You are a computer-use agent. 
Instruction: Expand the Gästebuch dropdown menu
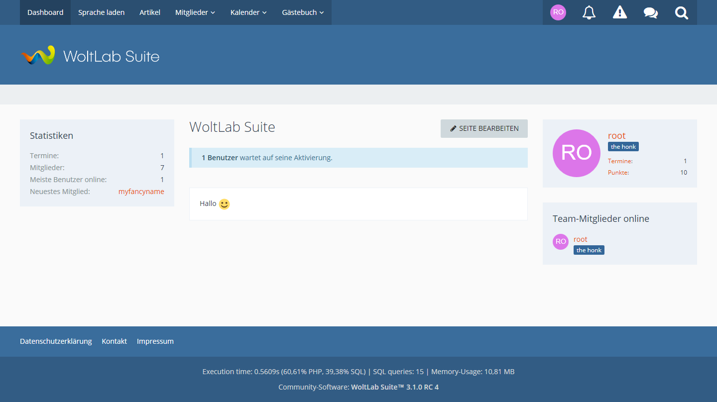pos(303,12)
